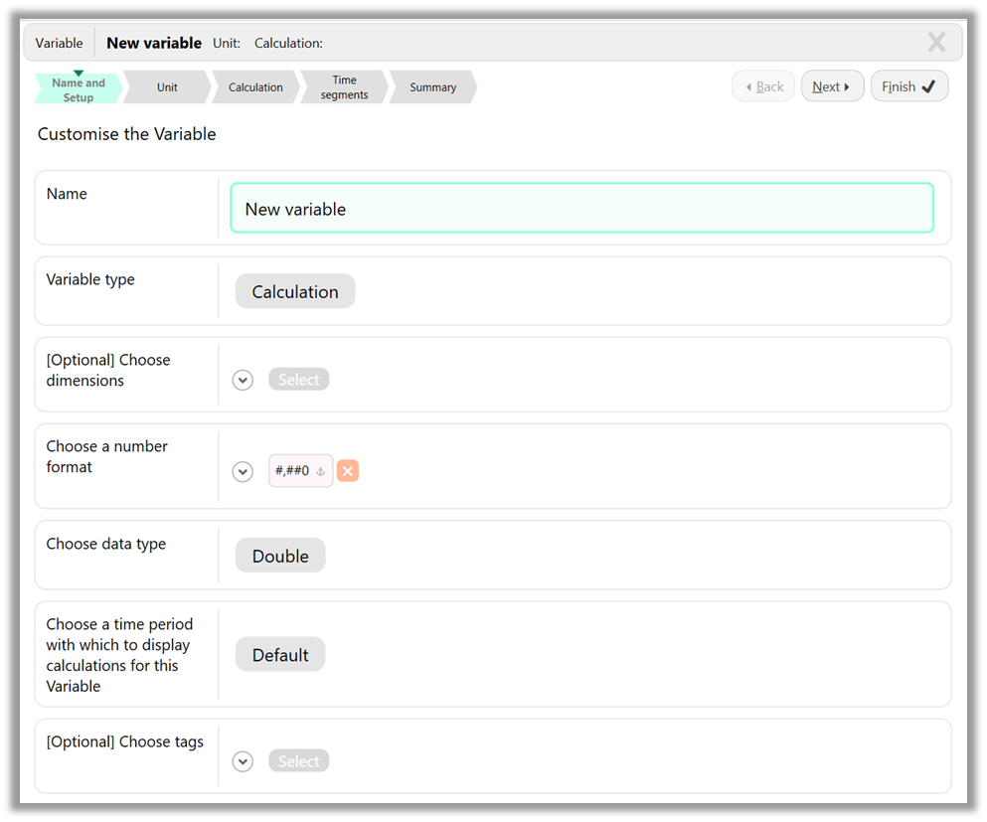Image resolution: width=987 pixels, height=822 pixels.
Task: Change the Double data type
Action: coord(279,556)
